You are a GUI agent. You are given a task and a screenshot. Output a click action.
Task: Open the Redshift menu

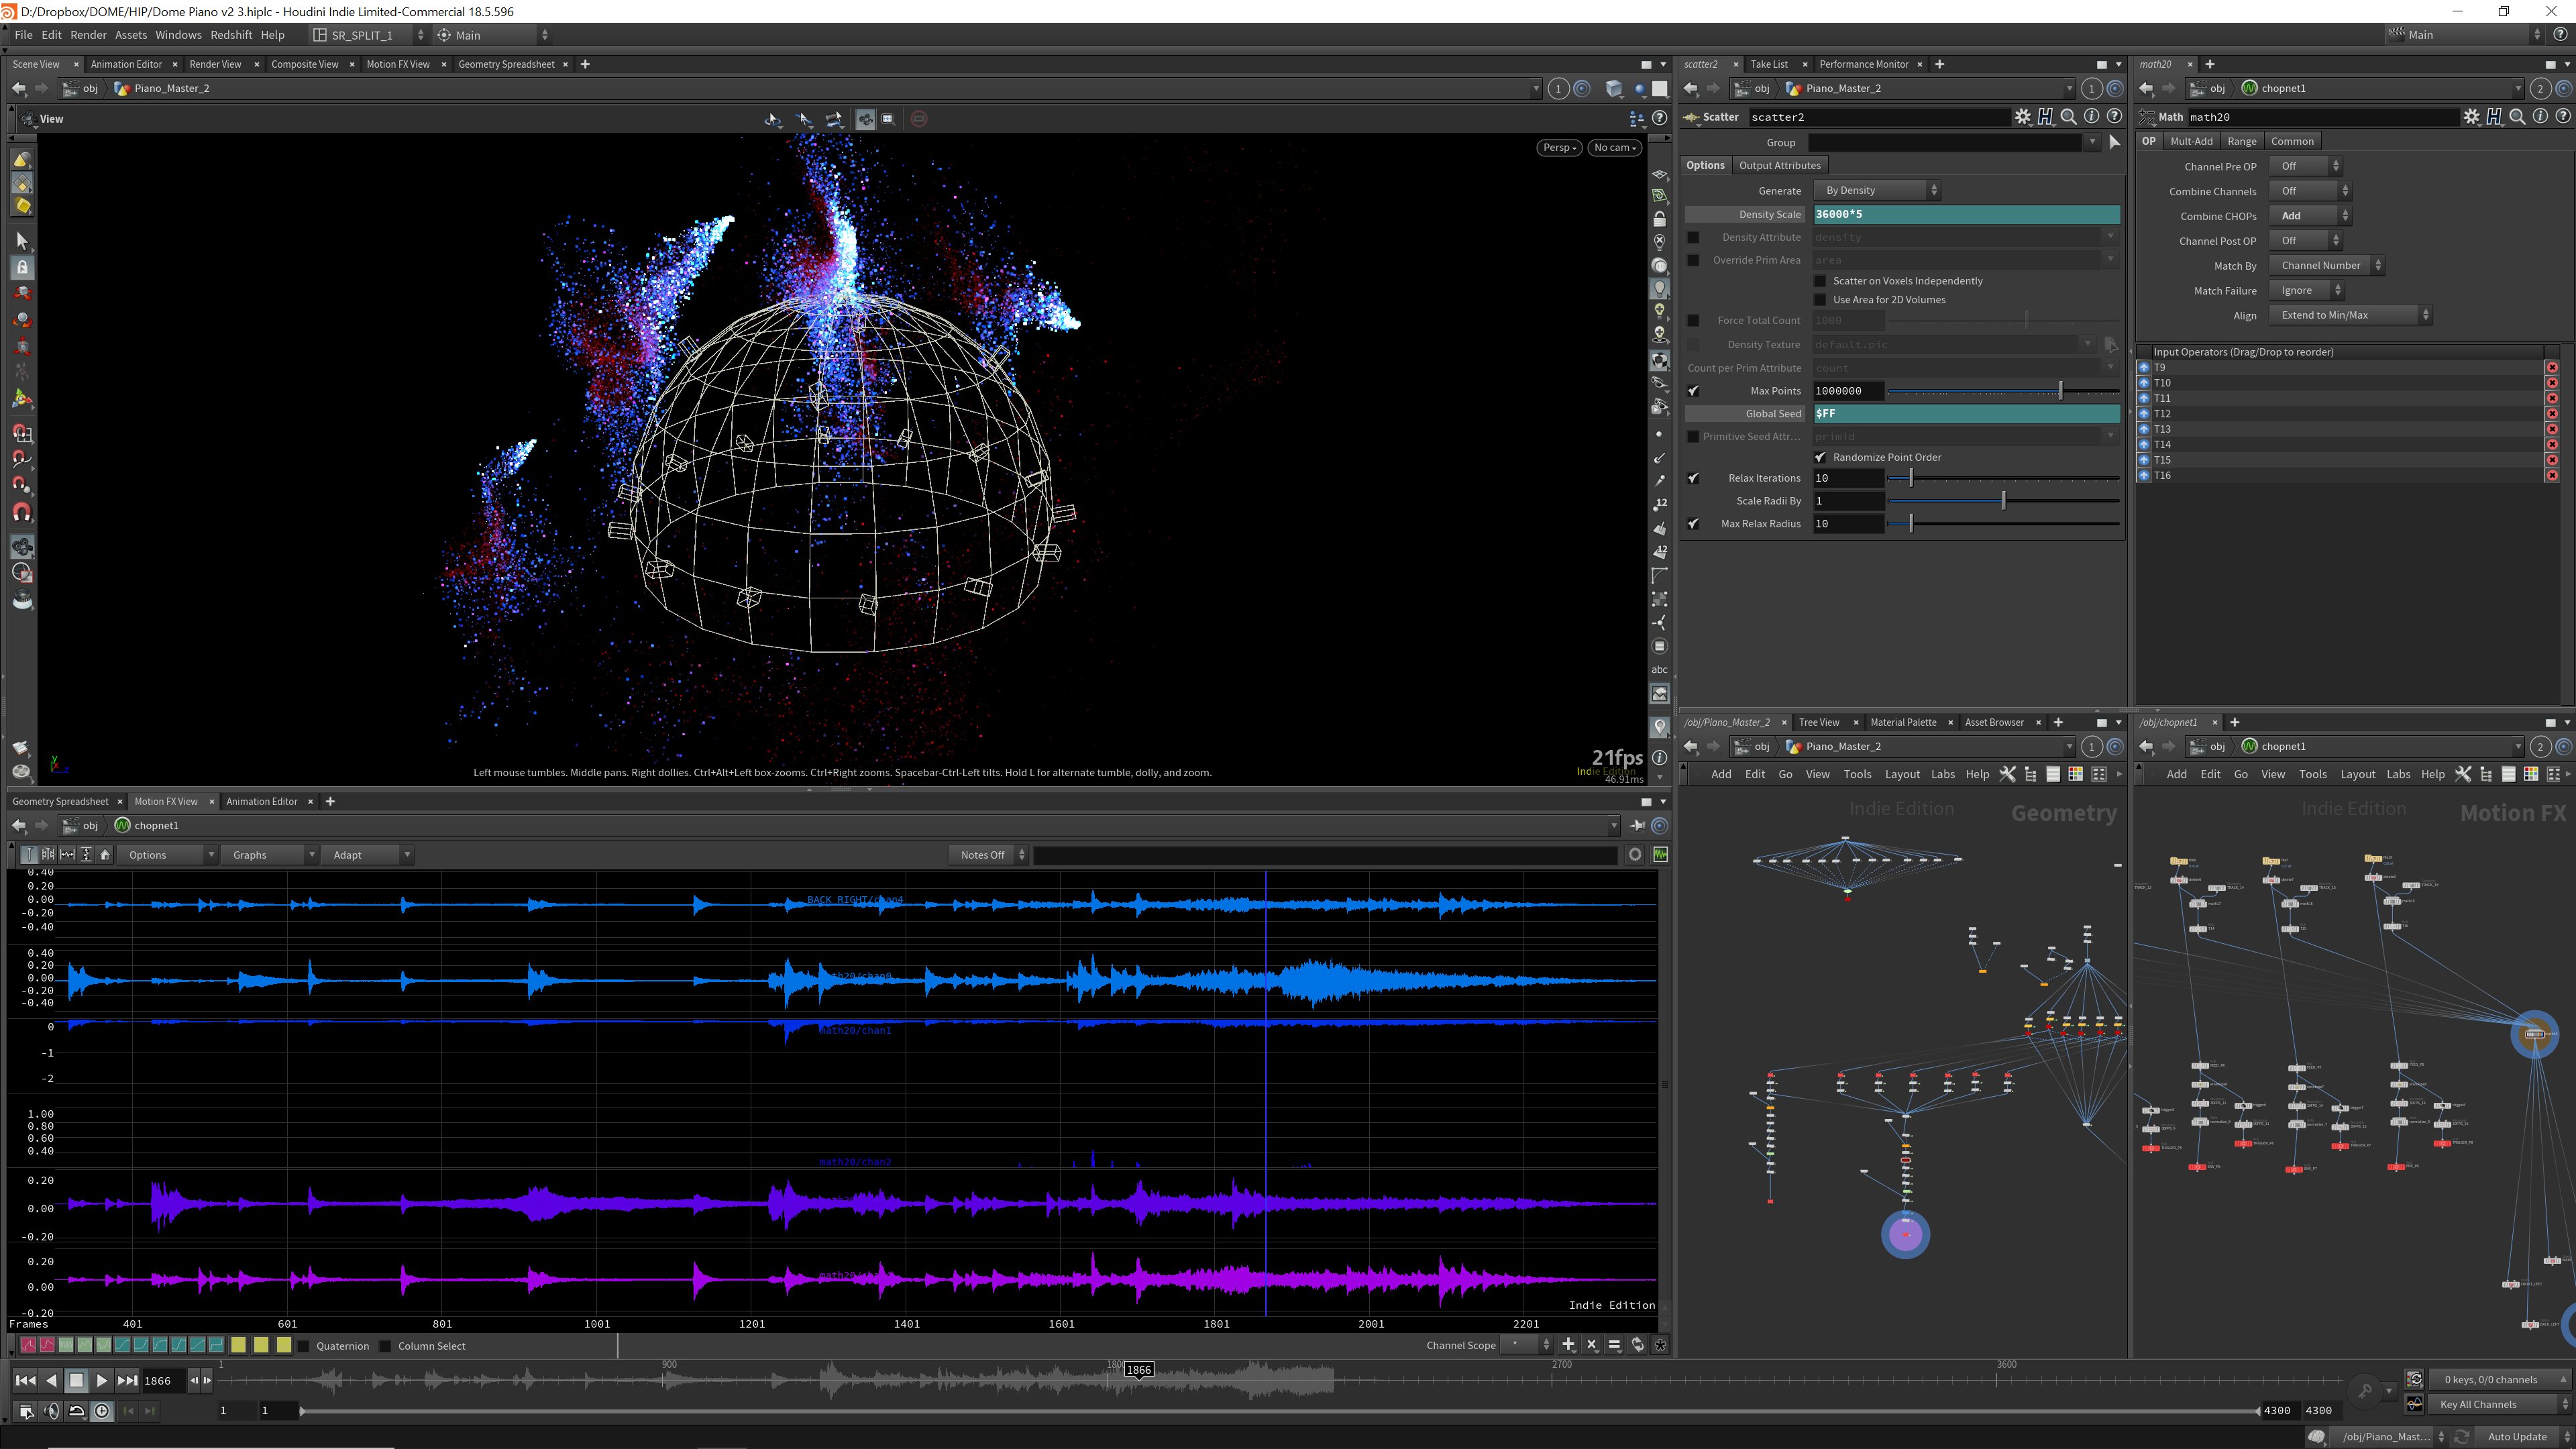pos(231,35)
